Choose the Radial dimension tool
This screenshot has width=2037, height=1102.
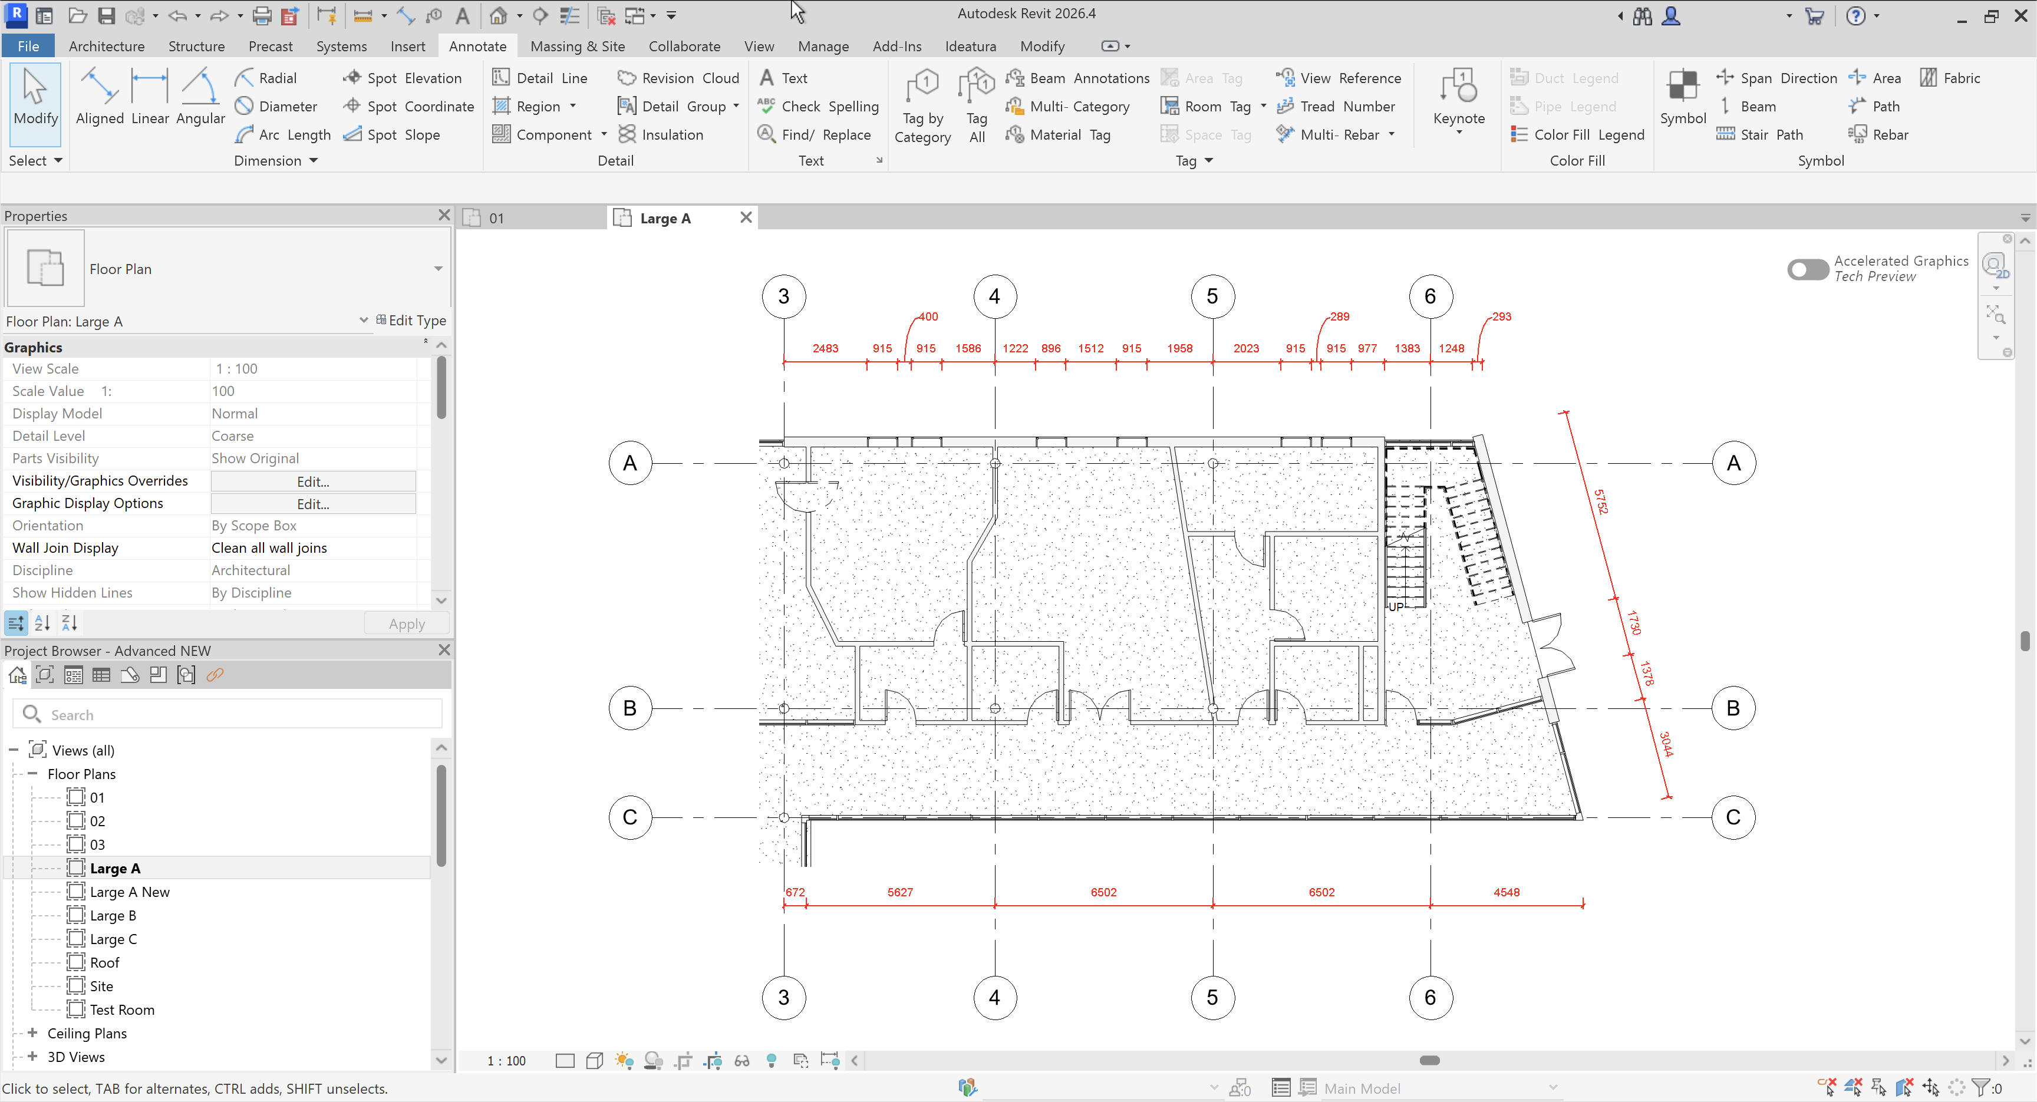(x=266, y=77)
